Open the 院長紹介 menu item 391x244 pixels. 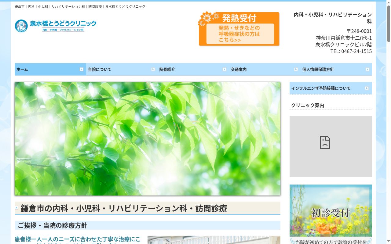click(x=193, y=69)
